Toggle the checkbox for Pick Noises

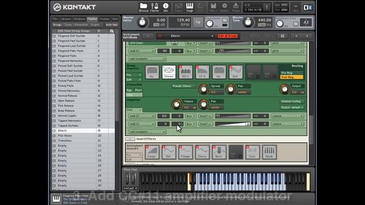pyautogui.click(x=54, y=136)
